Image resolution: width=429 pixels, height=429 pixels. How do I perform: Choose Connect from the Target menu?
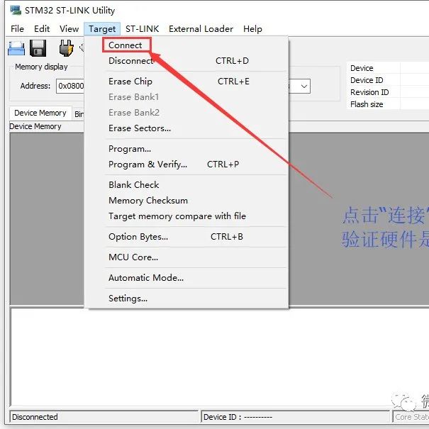pos(186,45)
